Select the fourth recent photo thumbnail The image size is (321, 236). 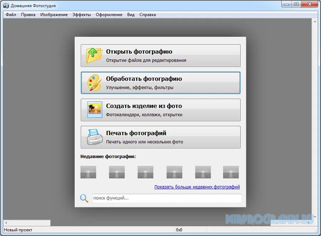pyautogui.click(x=174, y=172)
